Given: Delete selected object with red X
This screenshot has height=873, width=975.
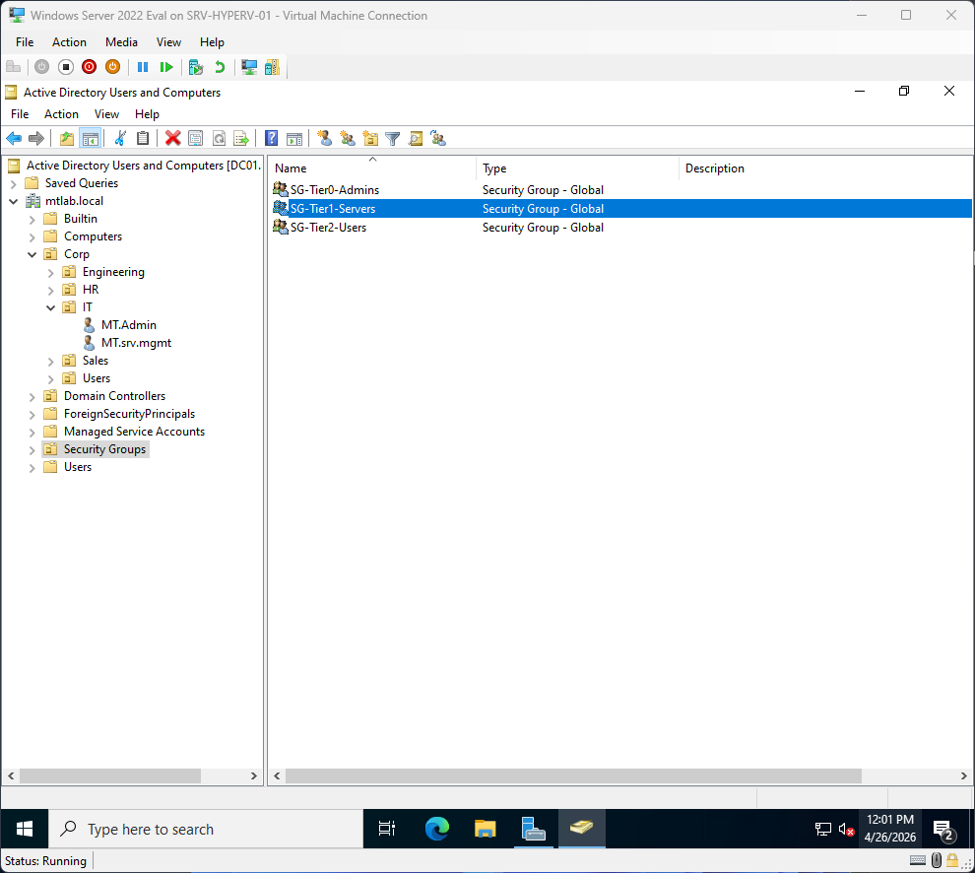Looking at the screenshot, I should point(173,138).
